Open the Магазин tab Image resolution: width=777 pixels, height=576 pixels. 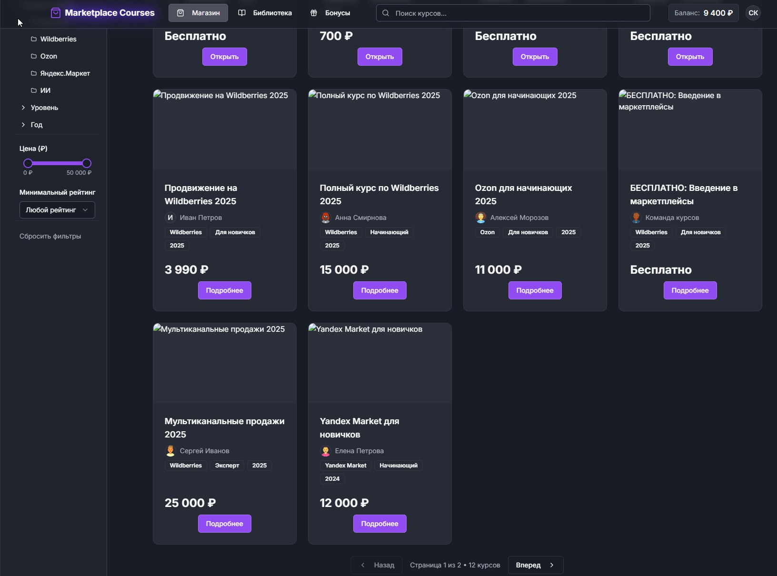point(198,13)
